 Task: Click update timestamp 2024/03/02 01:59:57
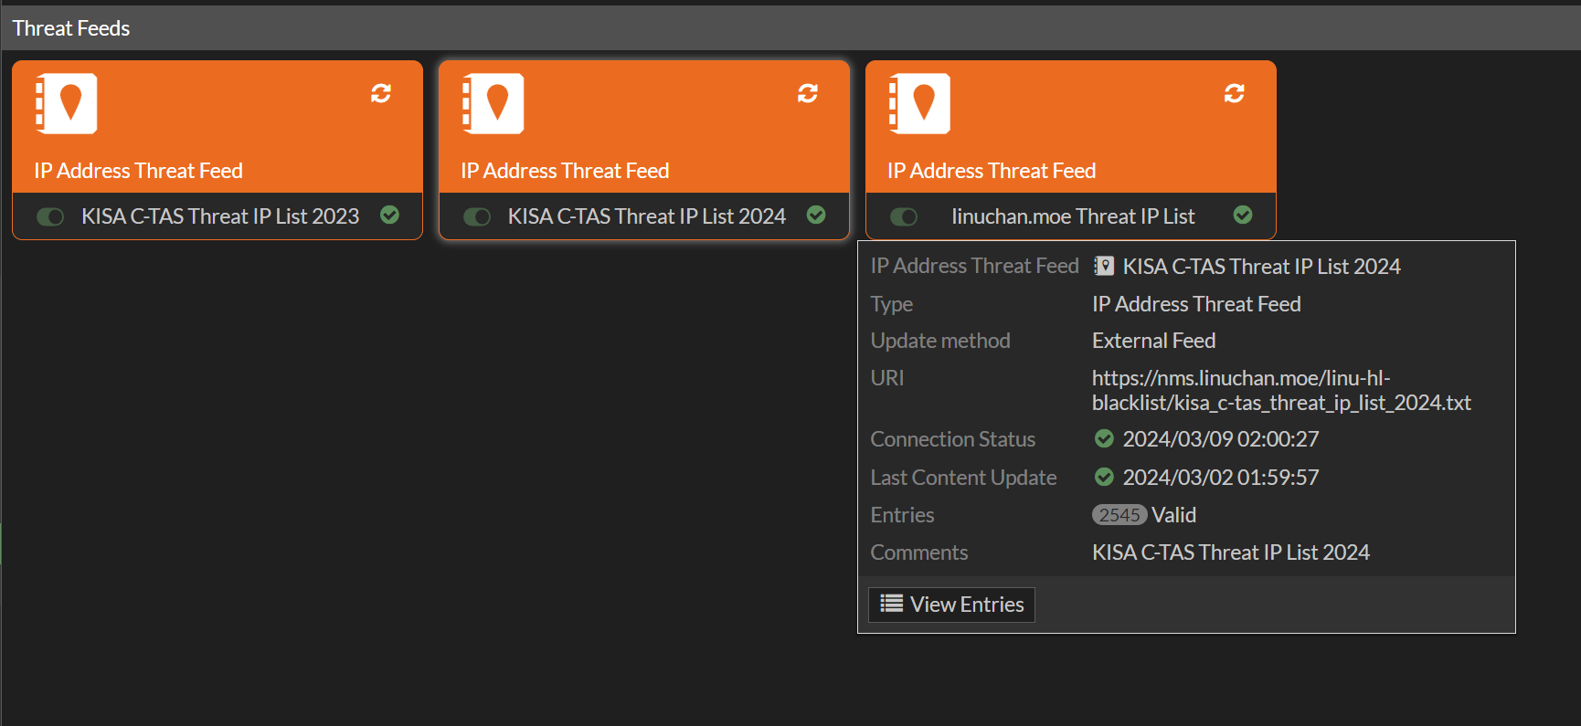[x=1221, y=478]
